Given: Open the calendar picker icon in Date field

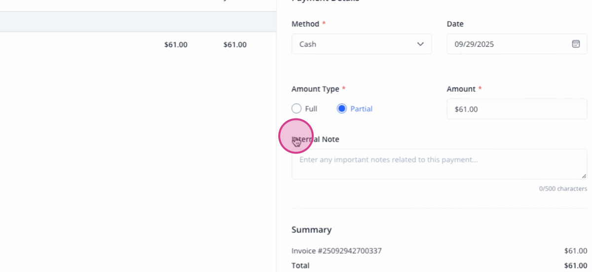Looking at the screenshot, I should pyautogui.click(x=576, y=44).
